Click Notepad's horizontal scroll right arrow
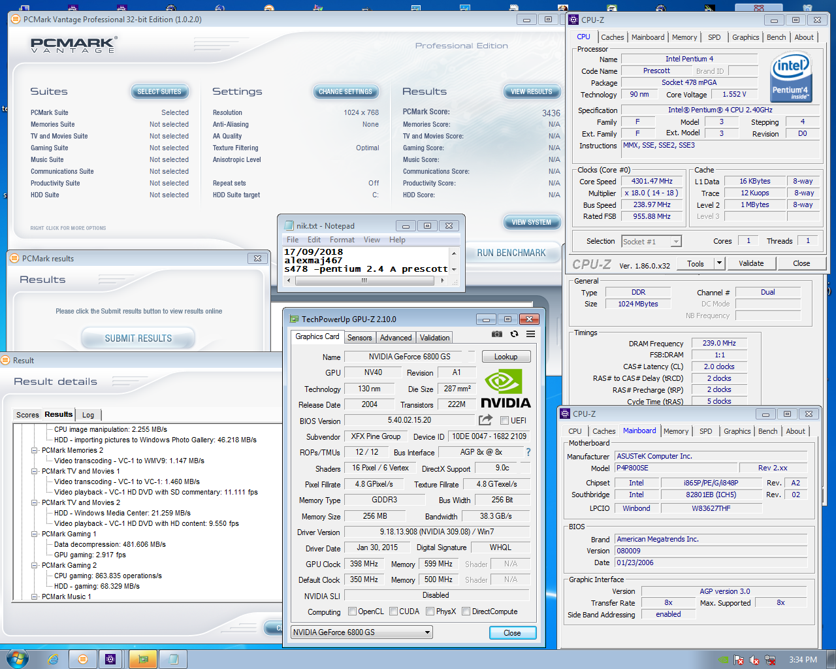 pyautogui.click(x=442, y=280)
